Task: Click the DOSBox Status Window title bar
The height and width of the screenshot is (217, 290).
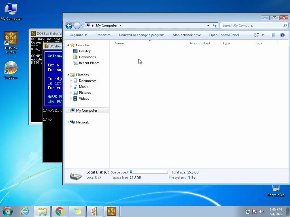Action: 46,33
